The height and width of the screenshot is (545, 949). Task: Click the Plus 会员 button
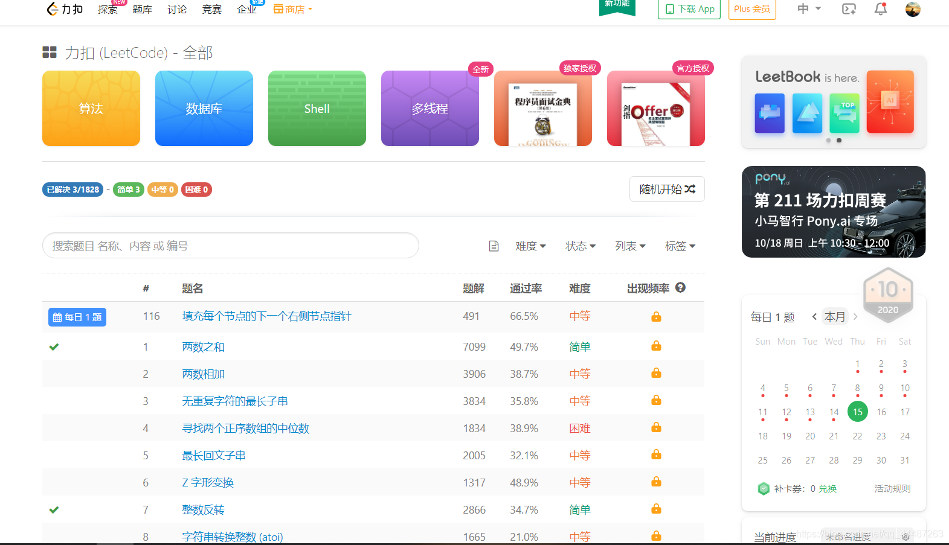(x=752, y=9)
